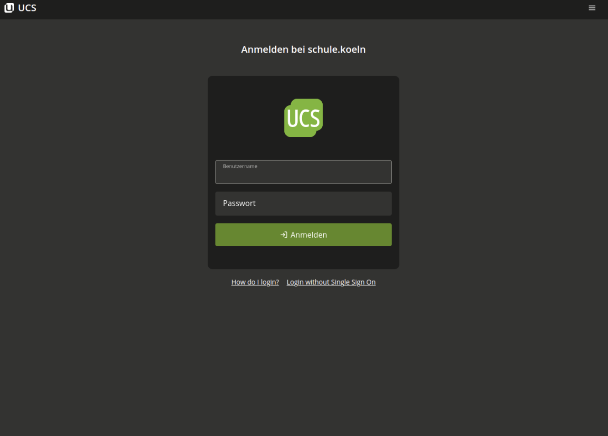Open the hamburger menu in the header
The image size is (608, 436).
pos(592,8)
